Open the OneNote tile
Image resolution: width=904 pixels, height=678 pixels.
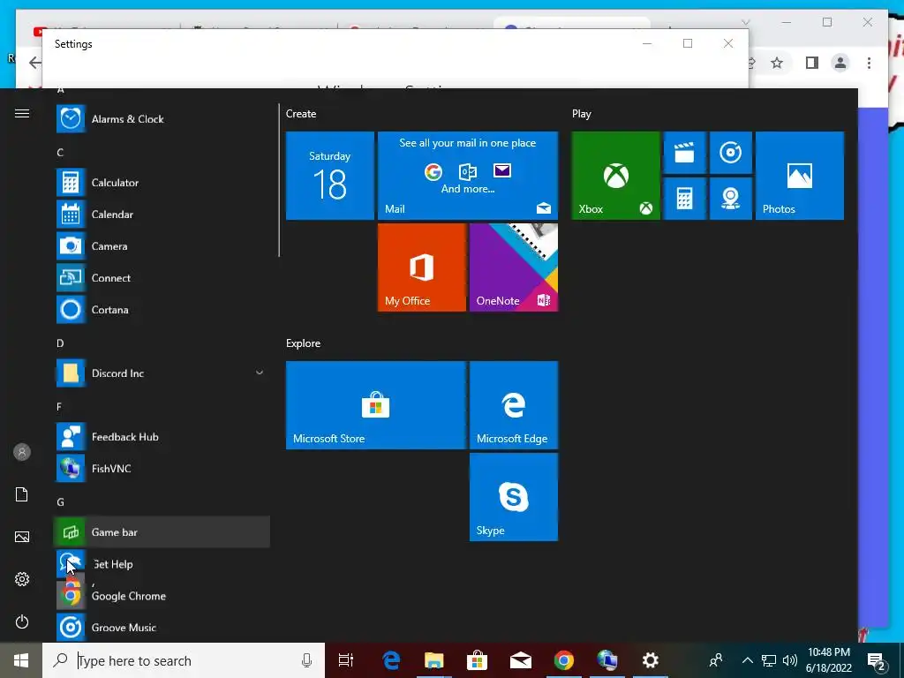(x=514, y=267)
